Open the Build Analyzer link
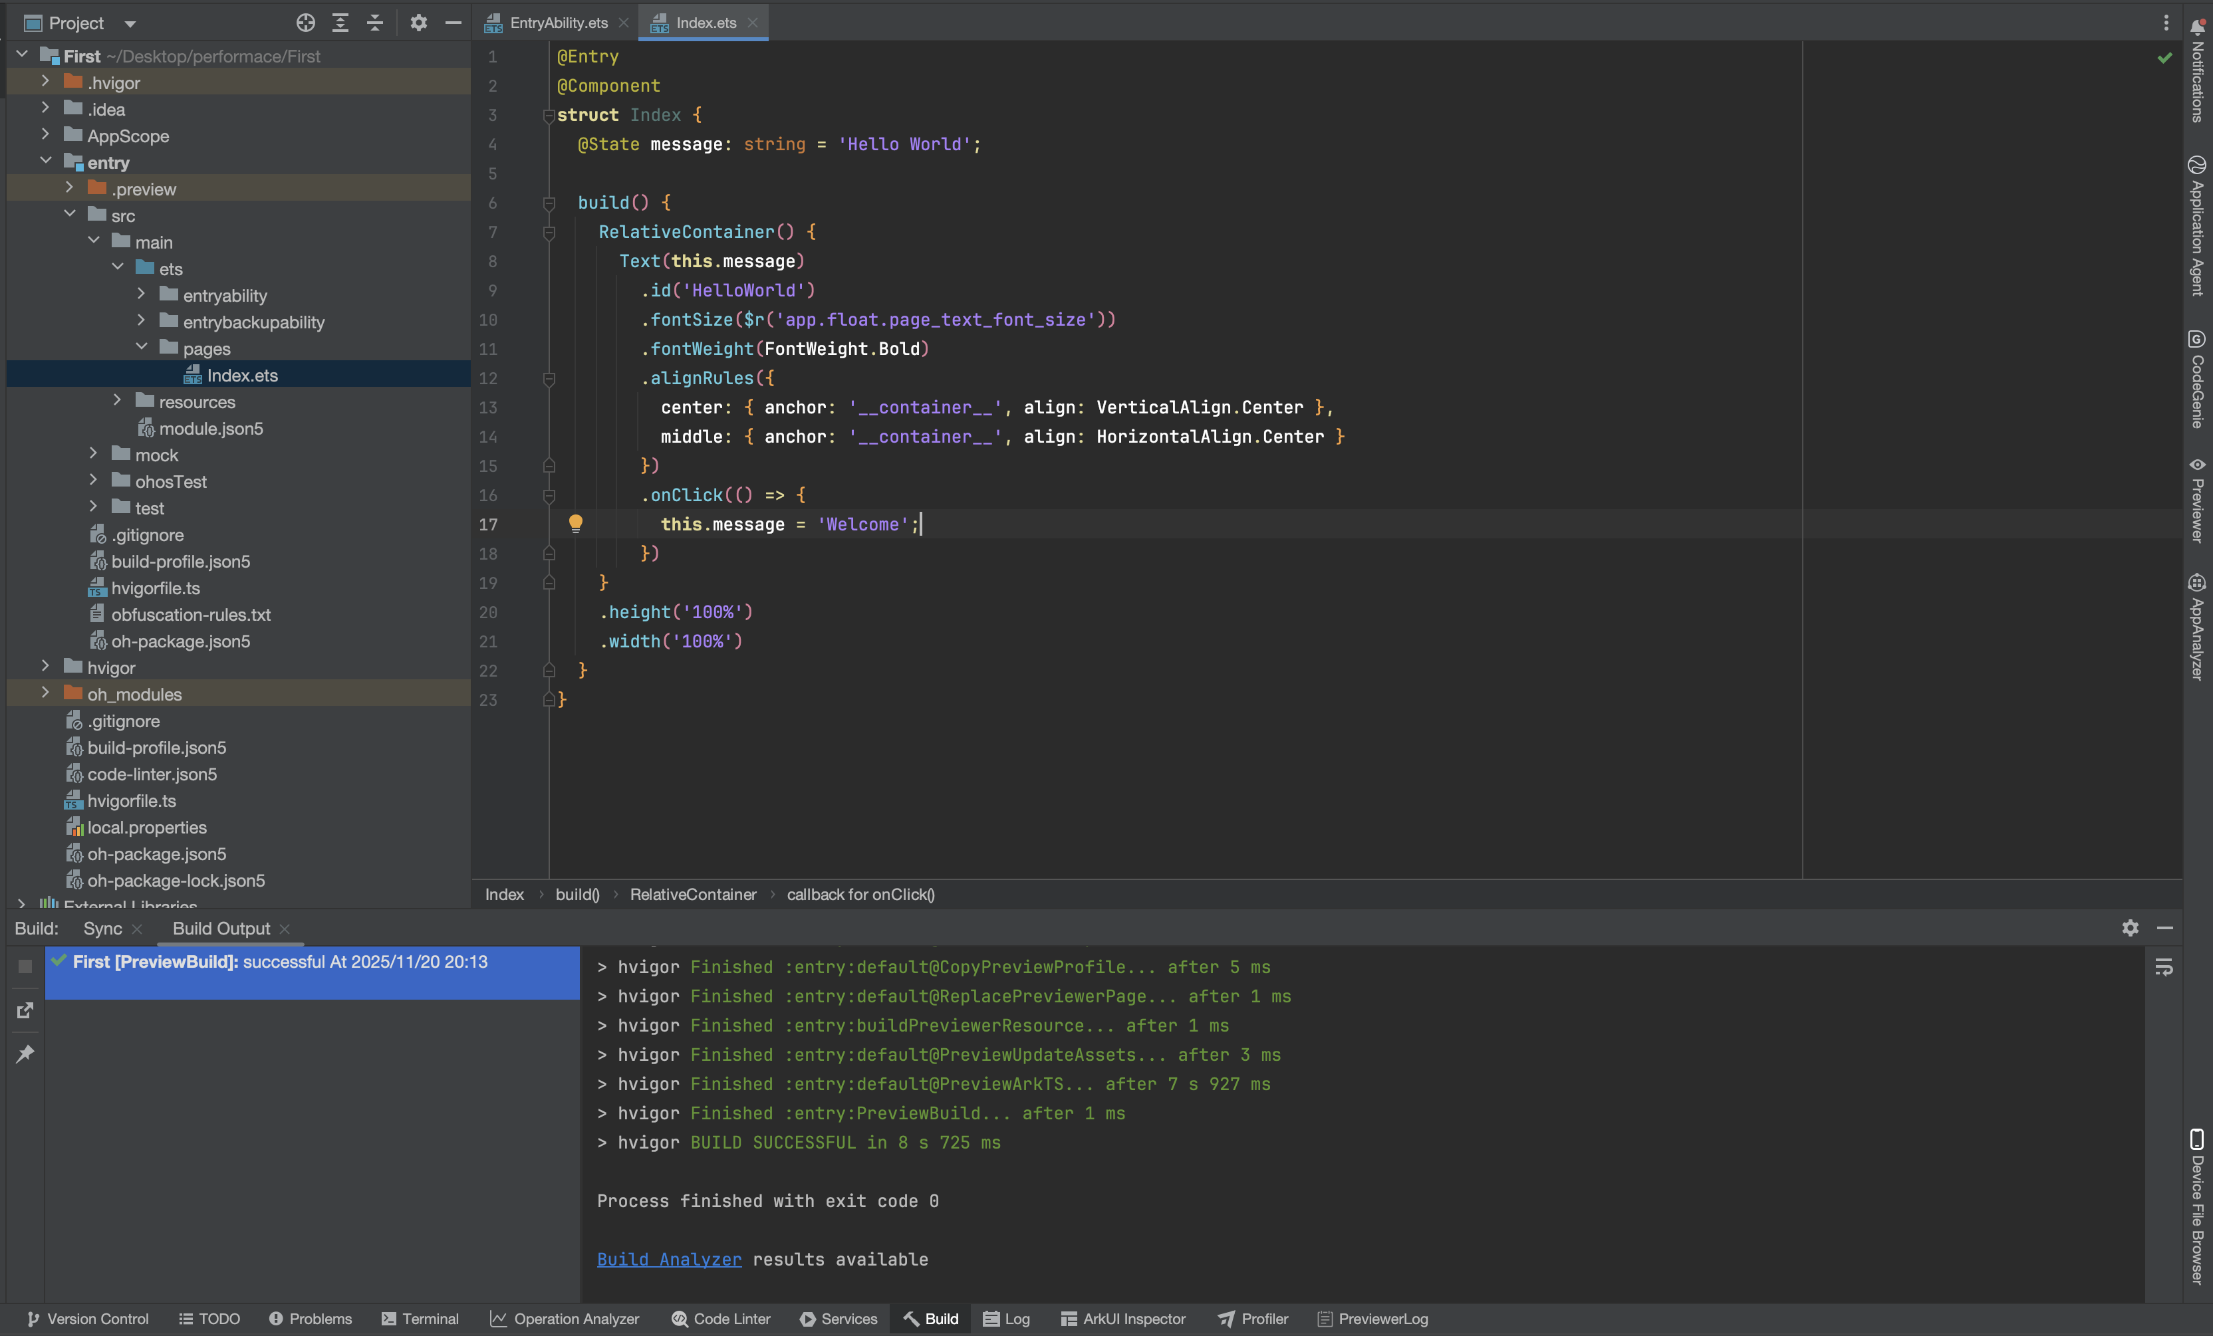Screen dimensions: 2213x1336 coord(669,1259)
